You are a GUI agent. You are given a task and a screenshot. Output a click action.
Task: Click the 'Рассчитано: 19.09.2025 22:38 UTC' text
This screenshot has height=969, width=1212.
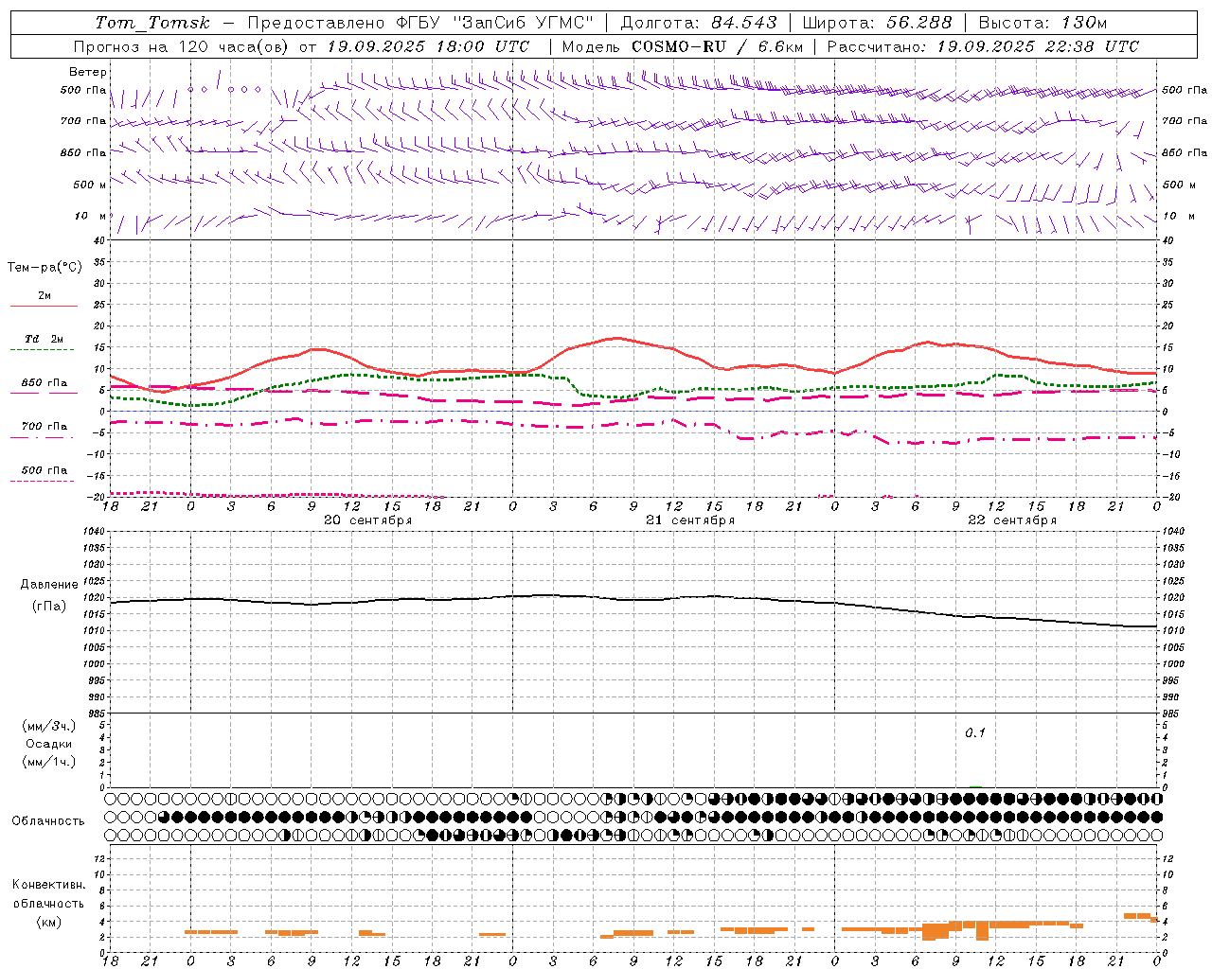click(983, 46)
